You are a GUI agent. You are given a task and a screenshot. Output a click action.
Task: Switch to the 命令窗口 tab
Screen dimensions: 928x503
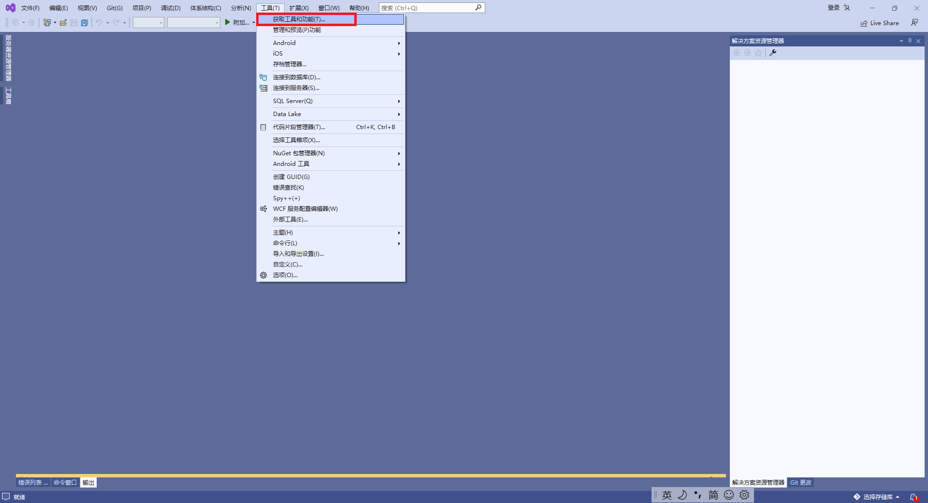65,483
